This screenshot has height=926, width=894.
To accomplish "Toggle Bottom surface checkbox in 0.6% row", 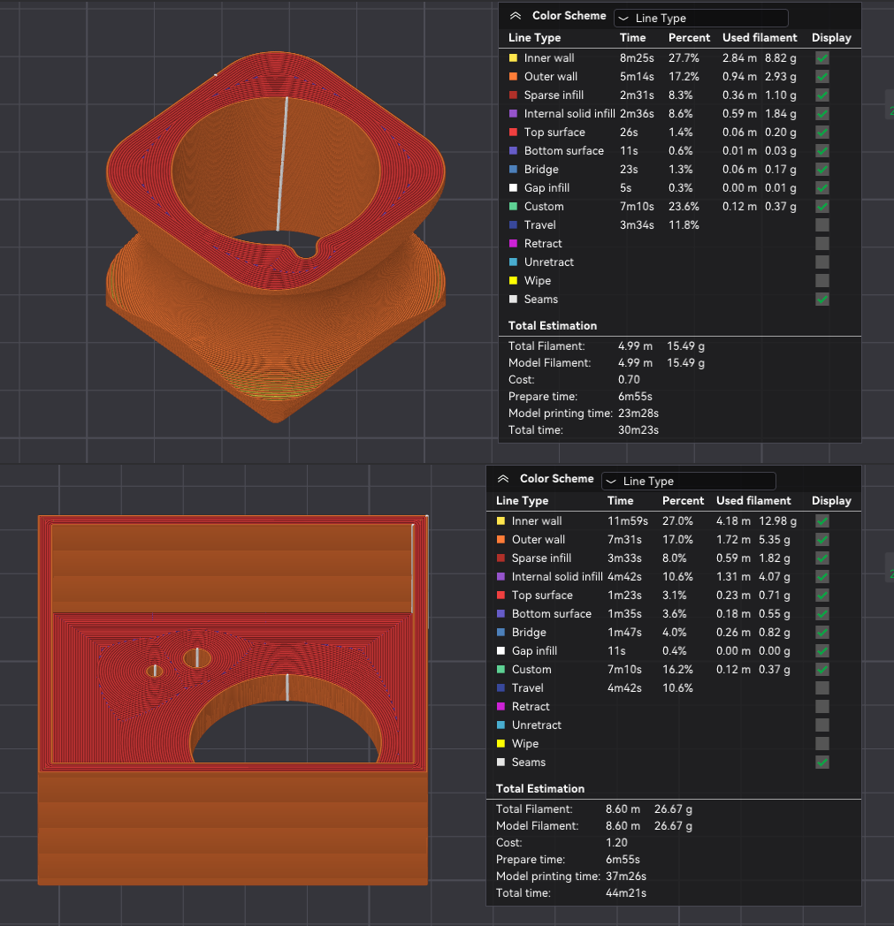I will (821, 150).
